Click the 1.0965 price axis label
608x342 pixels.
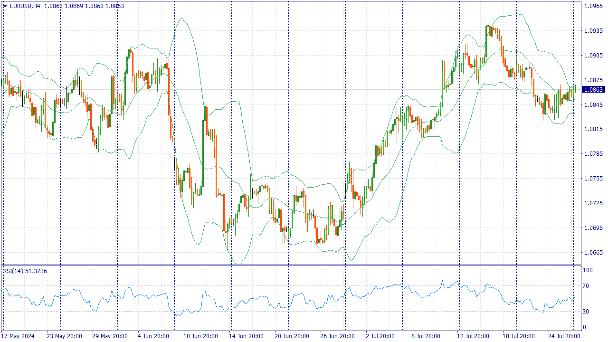tap(594, 6)
